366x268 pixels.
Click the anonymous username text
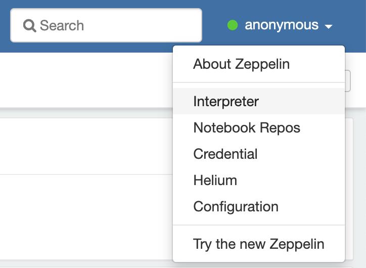(x=282, y=25)
